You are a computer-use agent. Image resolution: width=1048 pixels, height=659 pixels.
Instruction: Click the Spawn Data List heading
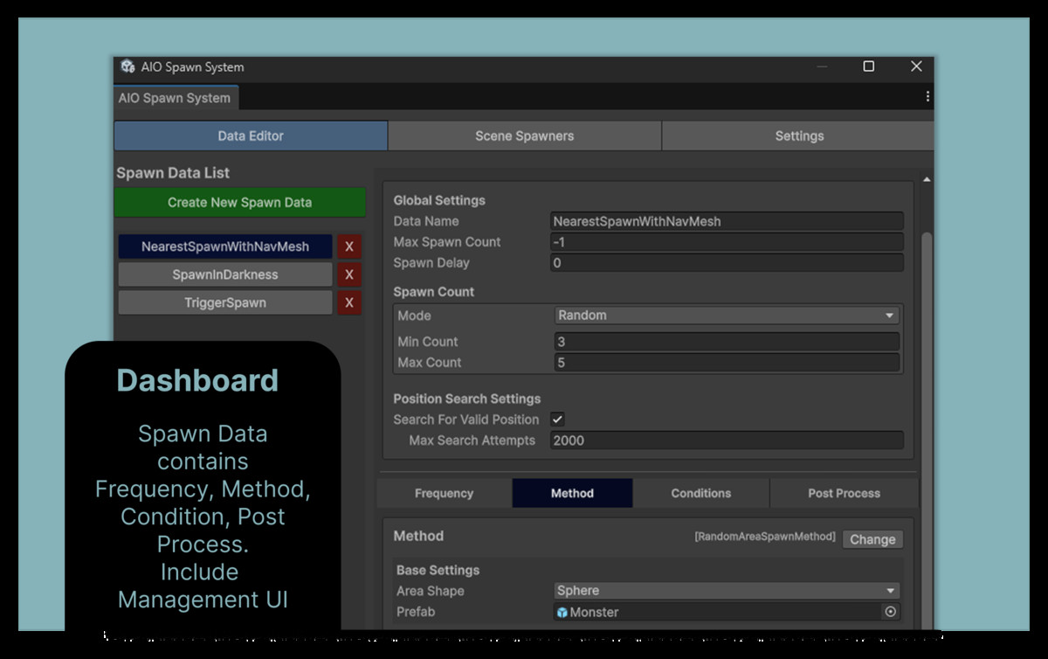173,173
